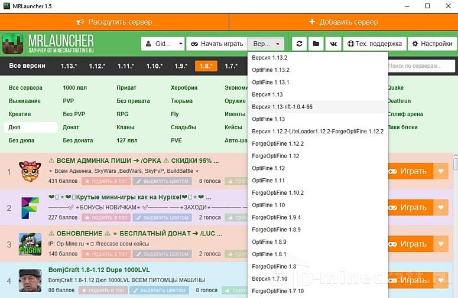
Task: Click the BomjCraft server avatar
Action: click(30, 280)
